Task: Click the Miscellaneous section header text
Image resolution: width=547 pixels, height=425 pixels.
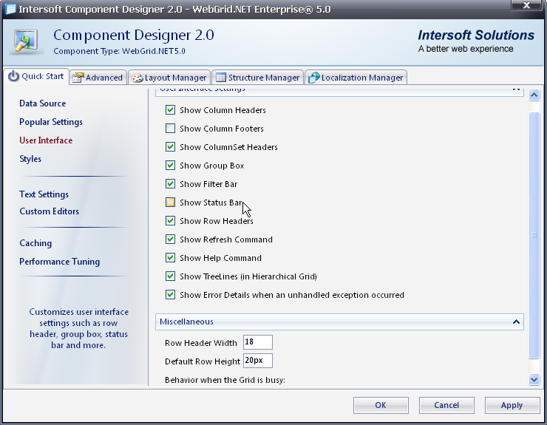Action: (186, 322)
